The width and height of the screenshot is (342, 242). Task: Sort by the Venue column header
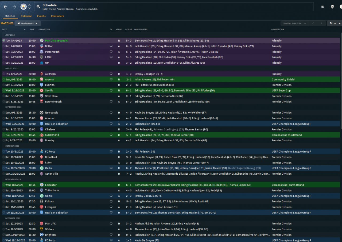(x=119, y=30)
